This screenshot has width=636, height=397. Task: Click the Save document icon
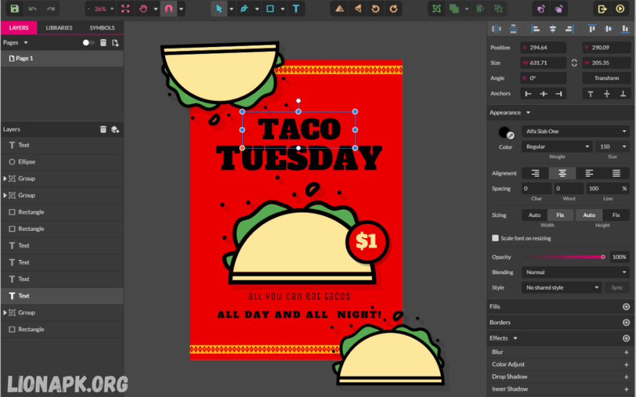15,9
